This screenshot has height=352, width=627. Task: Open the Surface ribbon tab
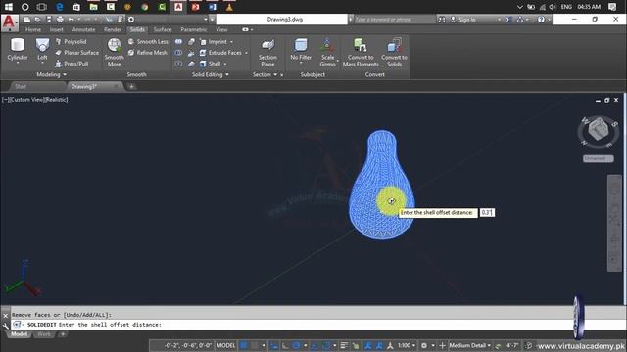coord(163,30)
